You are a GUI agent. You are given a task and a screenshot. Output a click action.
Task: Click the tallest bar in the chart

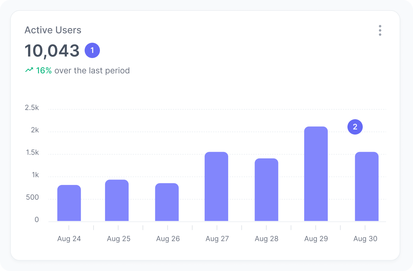(x=316, y=174)
